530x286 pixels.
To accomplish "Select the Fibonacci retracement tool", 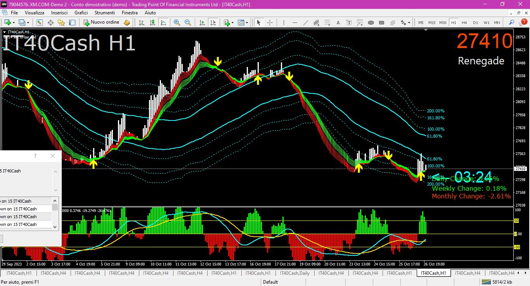I will point(327,22).
